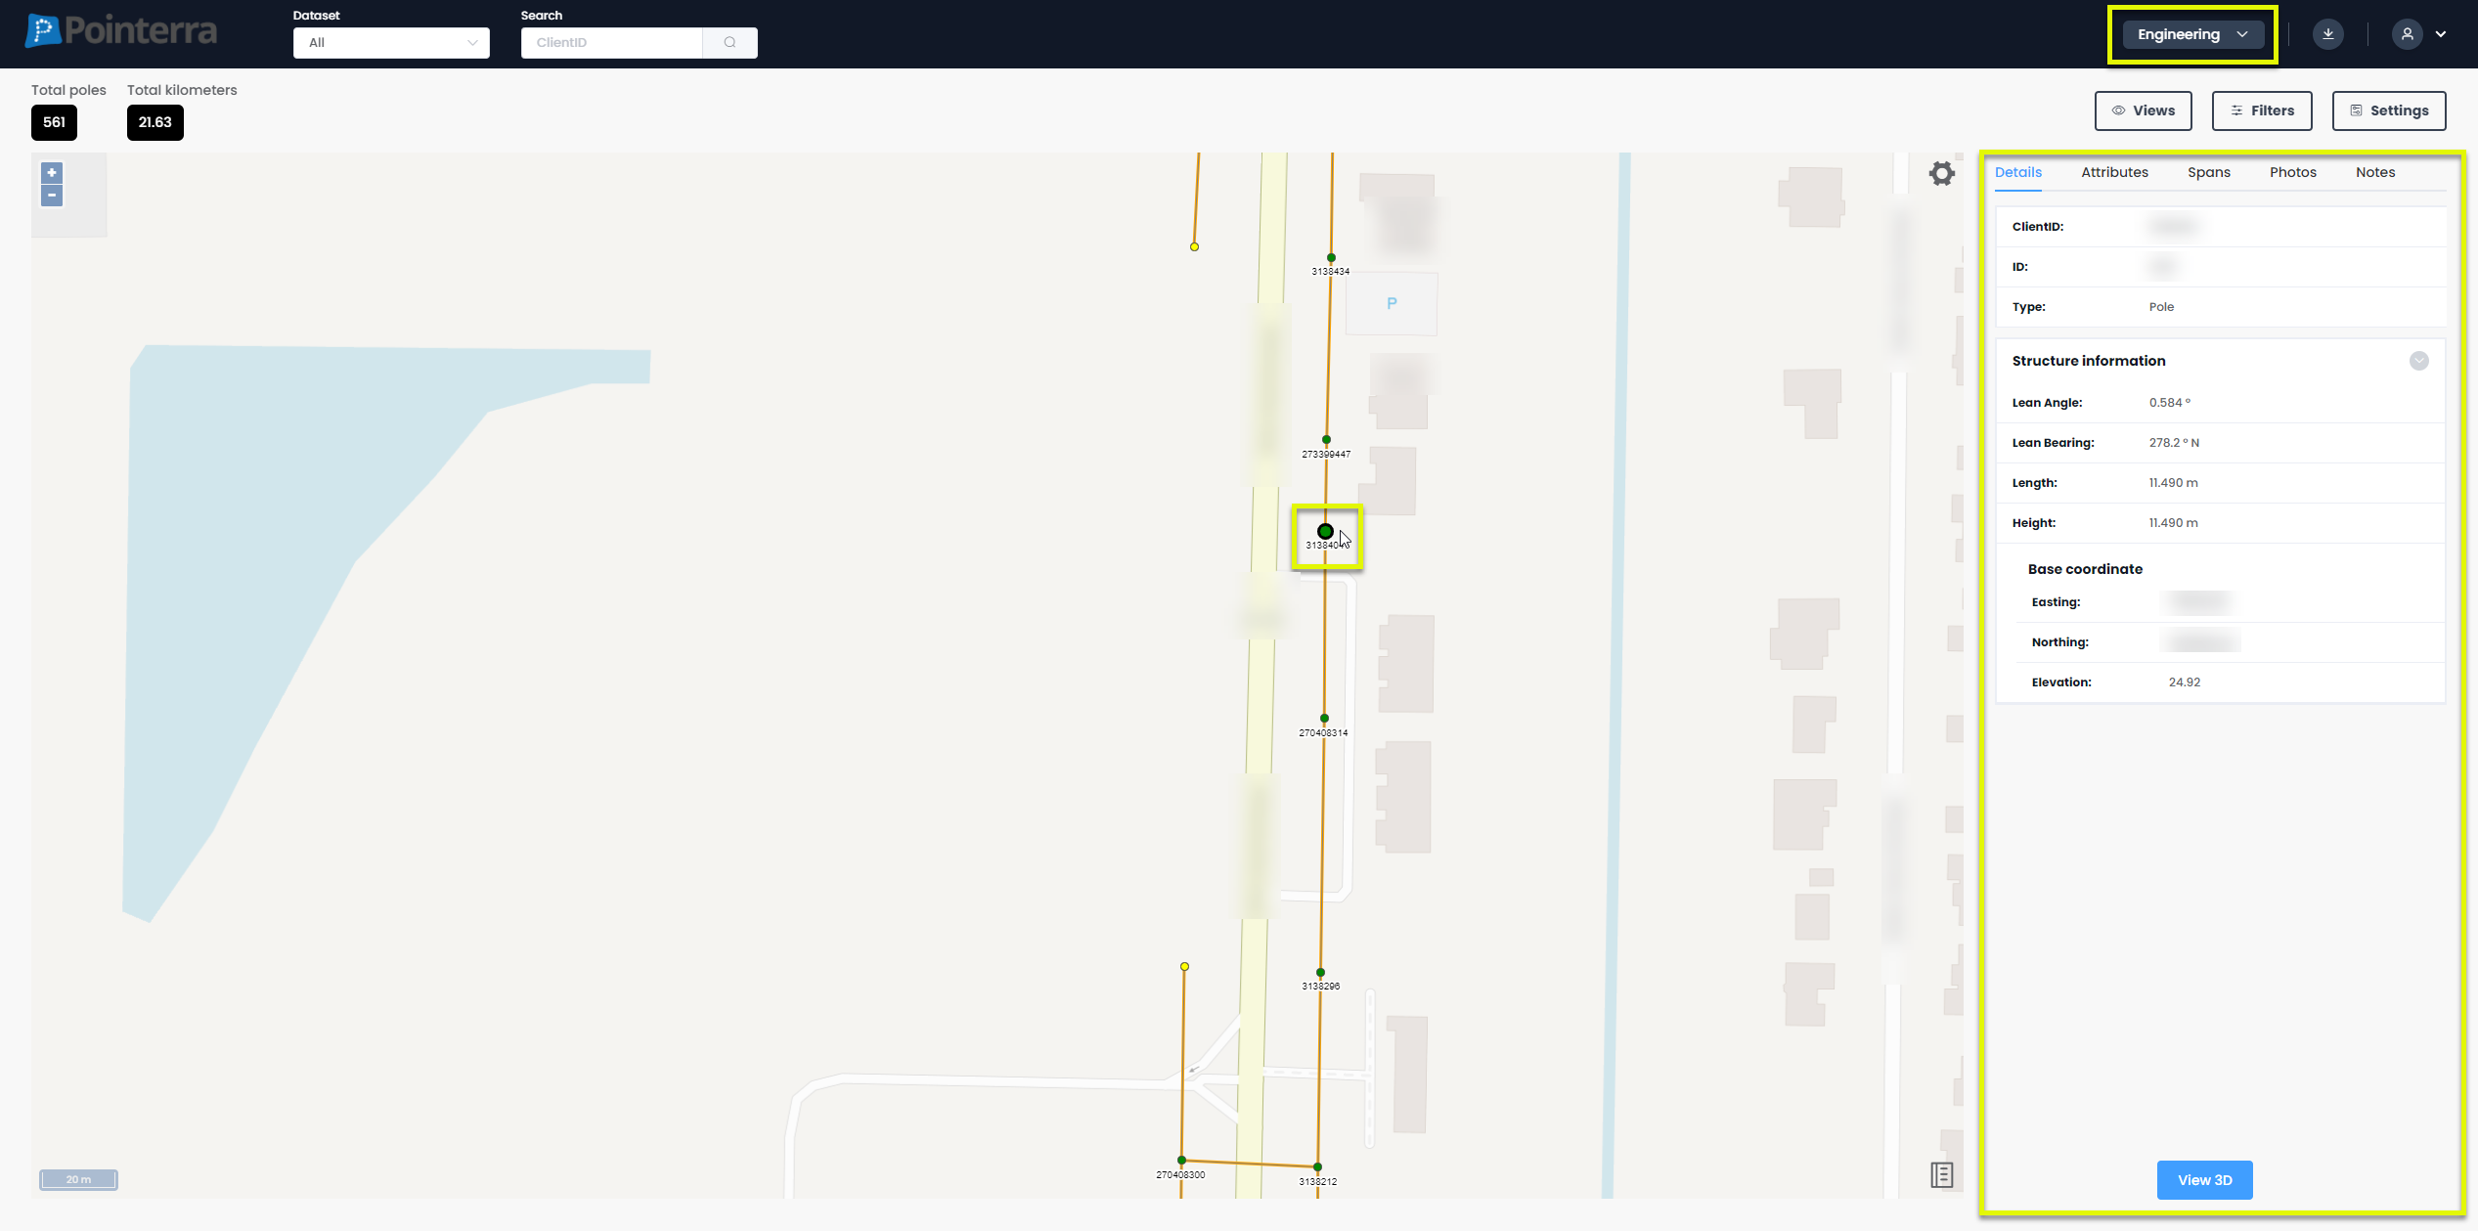Click the download icon in header

[x=2327, y=34]
